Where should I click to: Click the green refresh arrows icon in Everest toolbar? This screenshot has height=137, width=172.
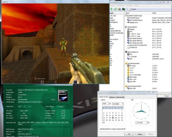pyautogui.click(x=115, y=9)
